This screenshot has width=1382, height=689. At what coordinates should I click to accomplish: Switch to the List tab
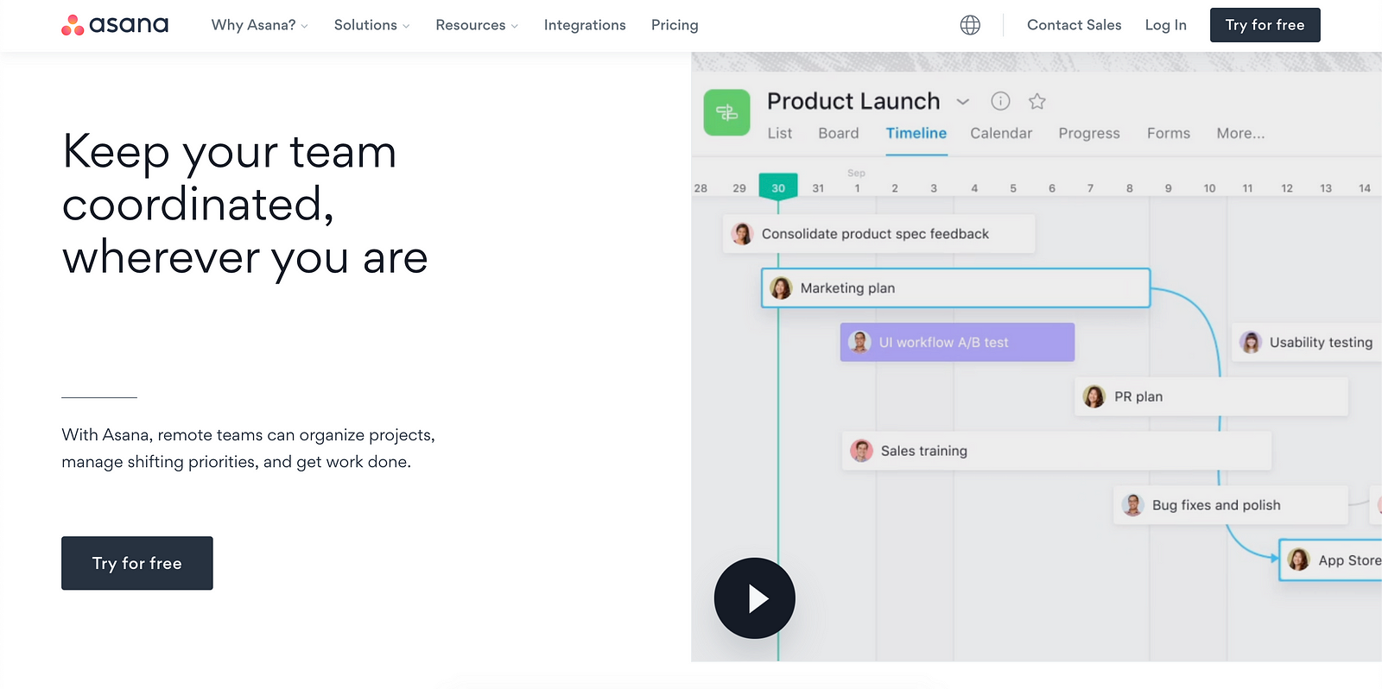tap(779, 133)
